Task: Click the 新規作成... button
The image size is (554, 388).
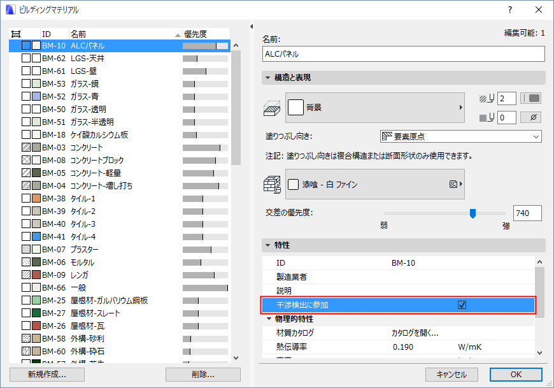Action: pyautogui.click(x=47, y=375)
